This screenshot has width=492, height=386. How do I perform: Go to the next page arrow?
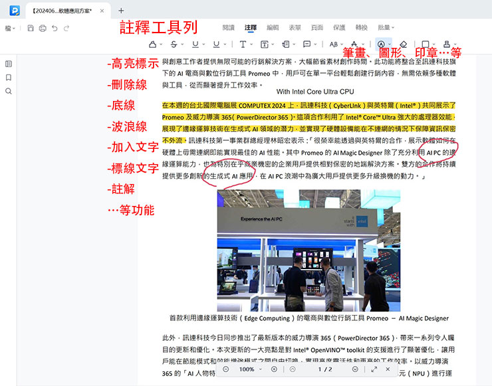[355, 369]
